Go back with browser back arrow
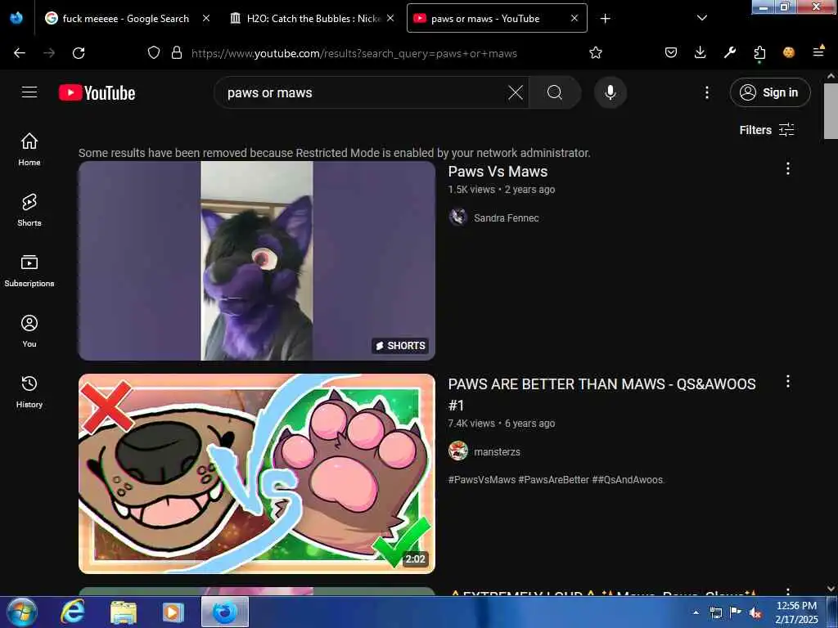838x628 pixels. pyautogui.click(x=20, y=53)
